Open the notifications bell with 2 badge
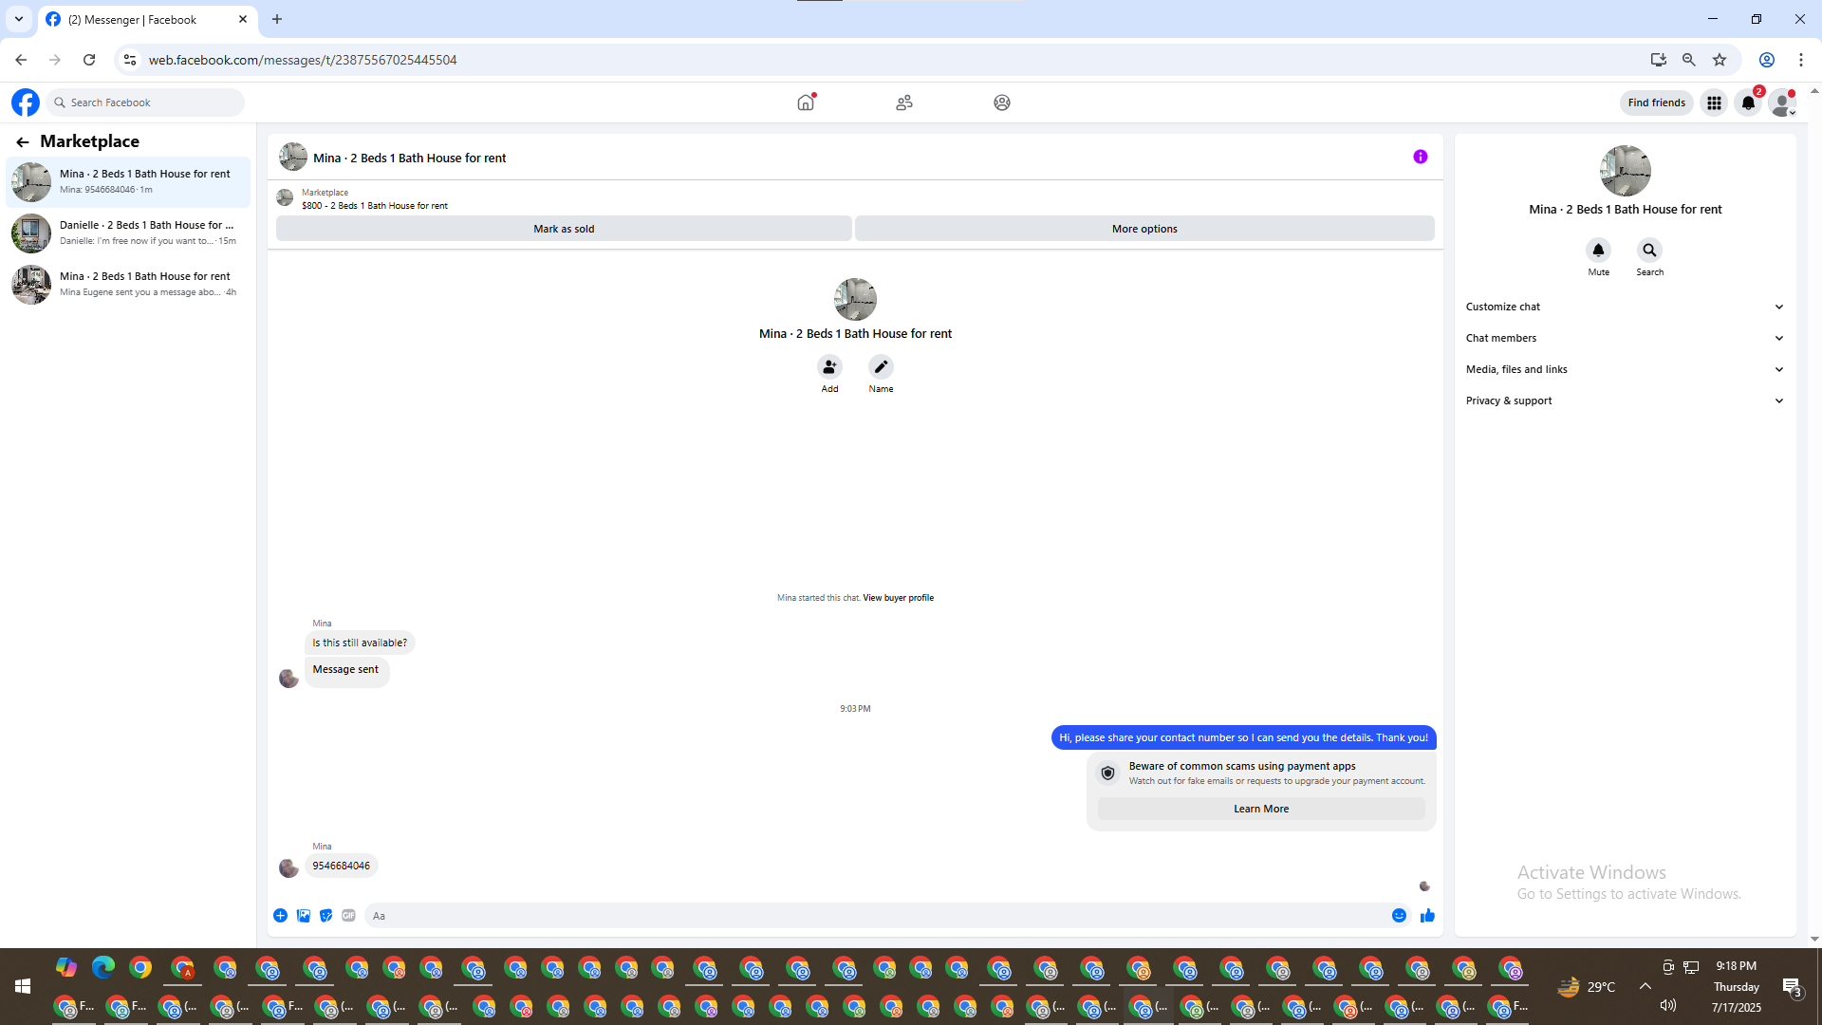Viewport: 1822px width, 1025px height. coord(1748,102)
